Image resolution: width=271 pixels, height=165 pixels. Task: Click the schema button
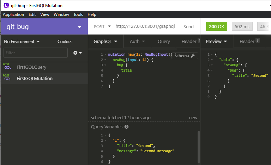click(185, 56)
